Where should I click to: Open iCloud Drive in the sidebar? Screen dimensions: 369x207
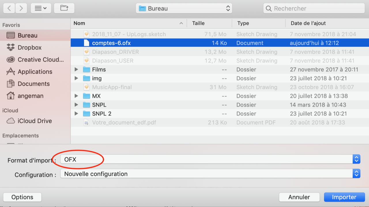35,121
